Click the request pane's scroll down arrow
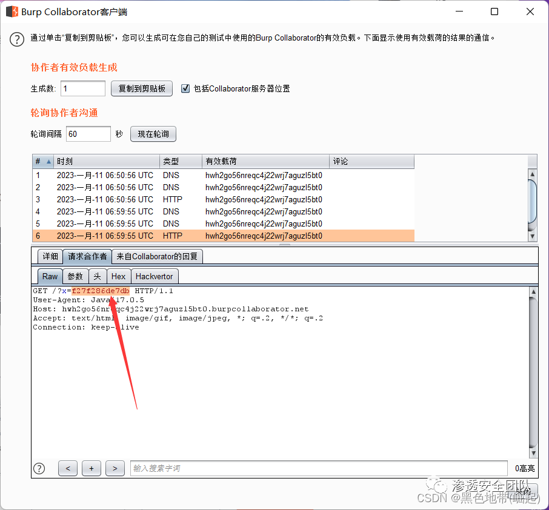The image size is (549, 510). (533, 453)
